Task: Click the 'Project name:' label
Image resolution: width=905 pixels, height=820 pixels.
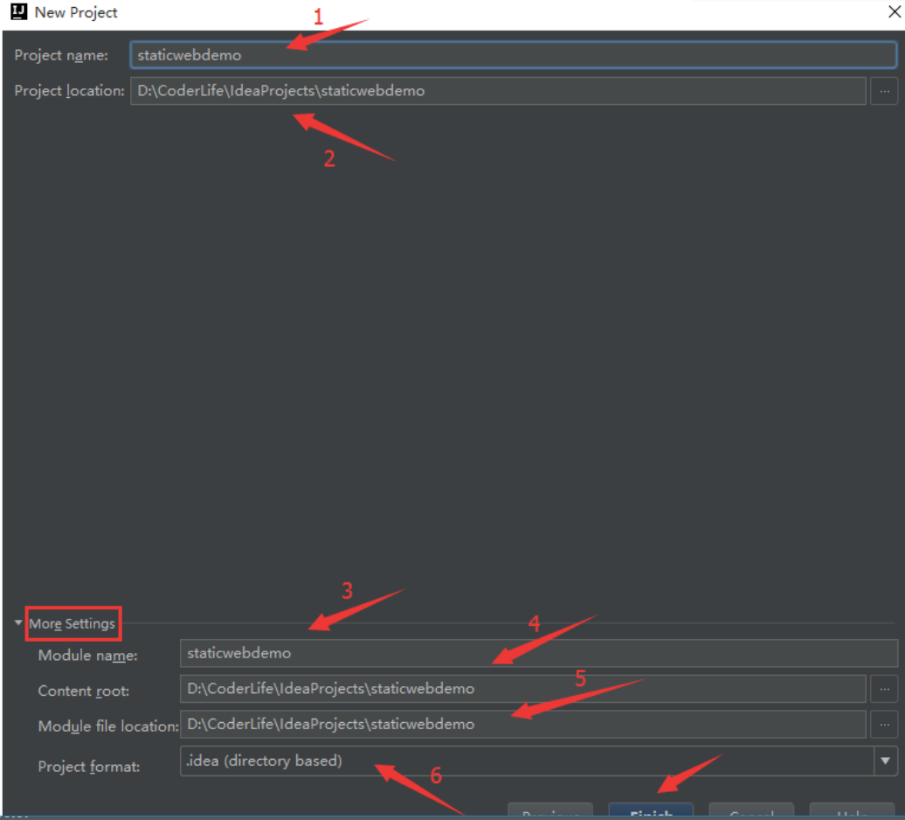Action: point(61,55)
